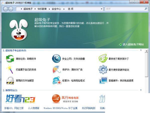Image resolution: width=150 pixels, height=113 pixels.
Task: Open the address bar dropdown arrow
Action: tap(101, 9)
